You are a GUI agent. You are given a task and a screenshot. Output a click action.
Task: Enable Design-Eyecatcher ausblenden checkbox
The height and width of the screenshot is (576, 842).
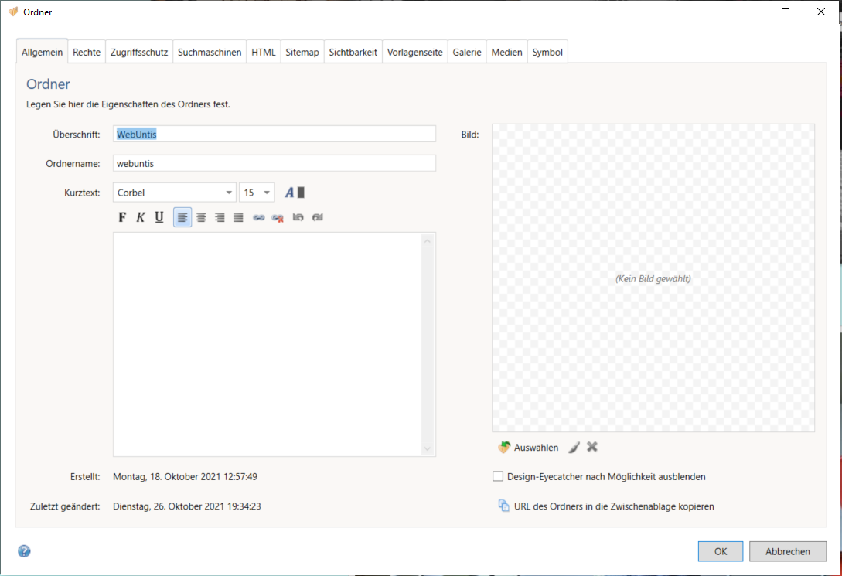pyautogui.click(x=498, y=477)
